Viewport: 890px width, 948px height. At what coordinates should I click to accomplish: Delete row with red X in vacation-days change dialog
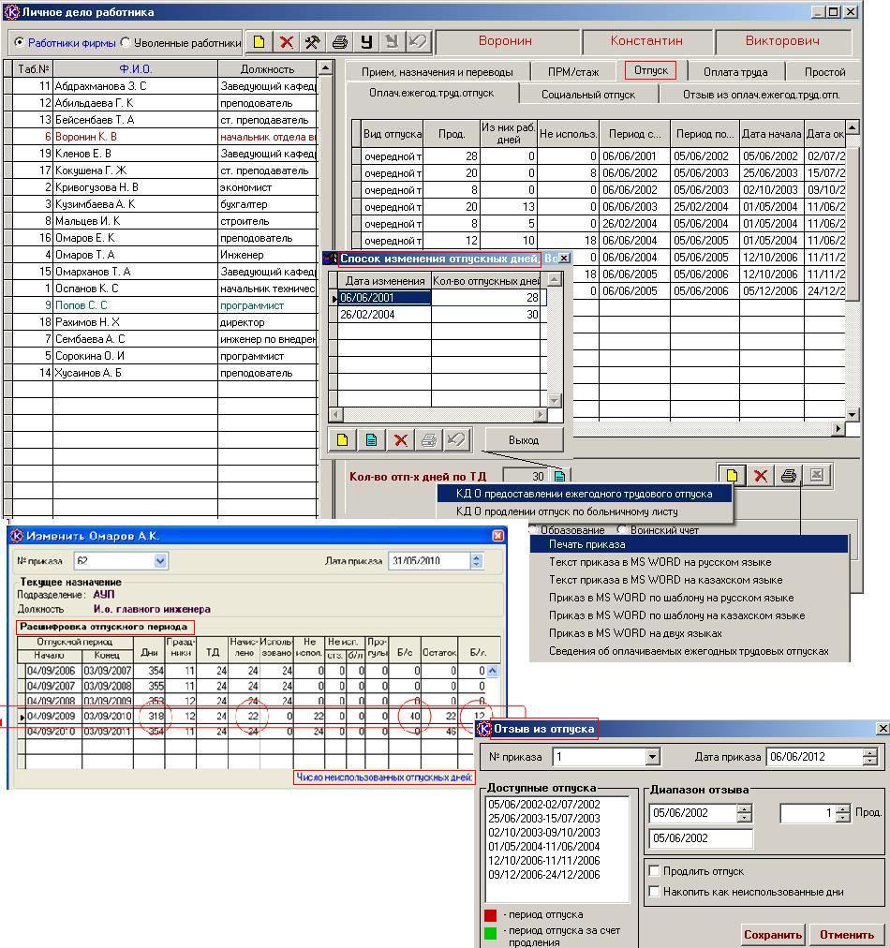point(400,439)
